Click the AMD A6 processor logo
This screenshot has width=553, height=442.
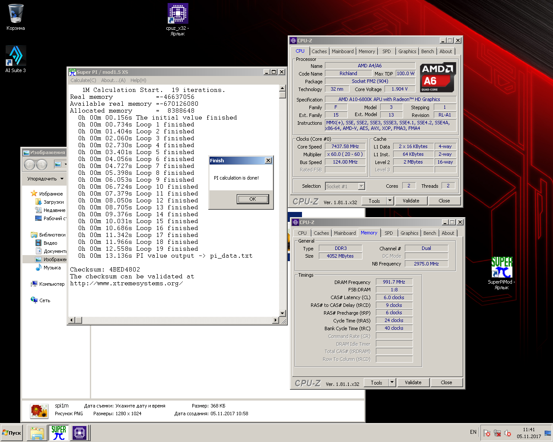pos(438,78)
